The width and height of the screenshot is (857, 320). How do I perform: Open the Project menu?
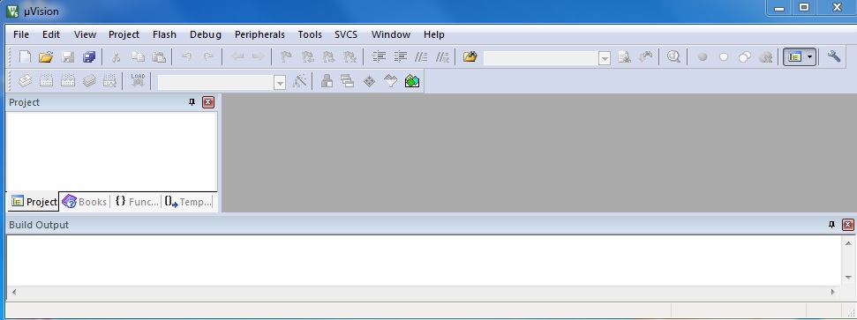[x=124, y=34]
